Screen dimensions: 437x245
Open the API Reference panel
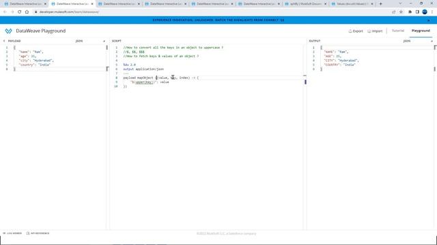(x=38, y=233)
